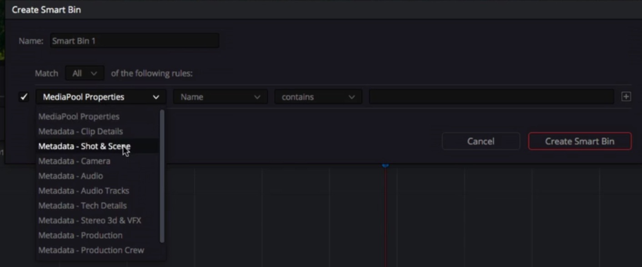This screenshot has width=642, height=267.
Task: Choose Metadata - Stereo 3d & VFX
Action: (x=90, y=221)
